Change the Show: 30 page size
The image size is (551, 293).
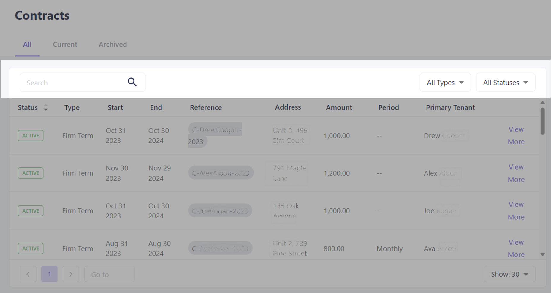(509, 274)
